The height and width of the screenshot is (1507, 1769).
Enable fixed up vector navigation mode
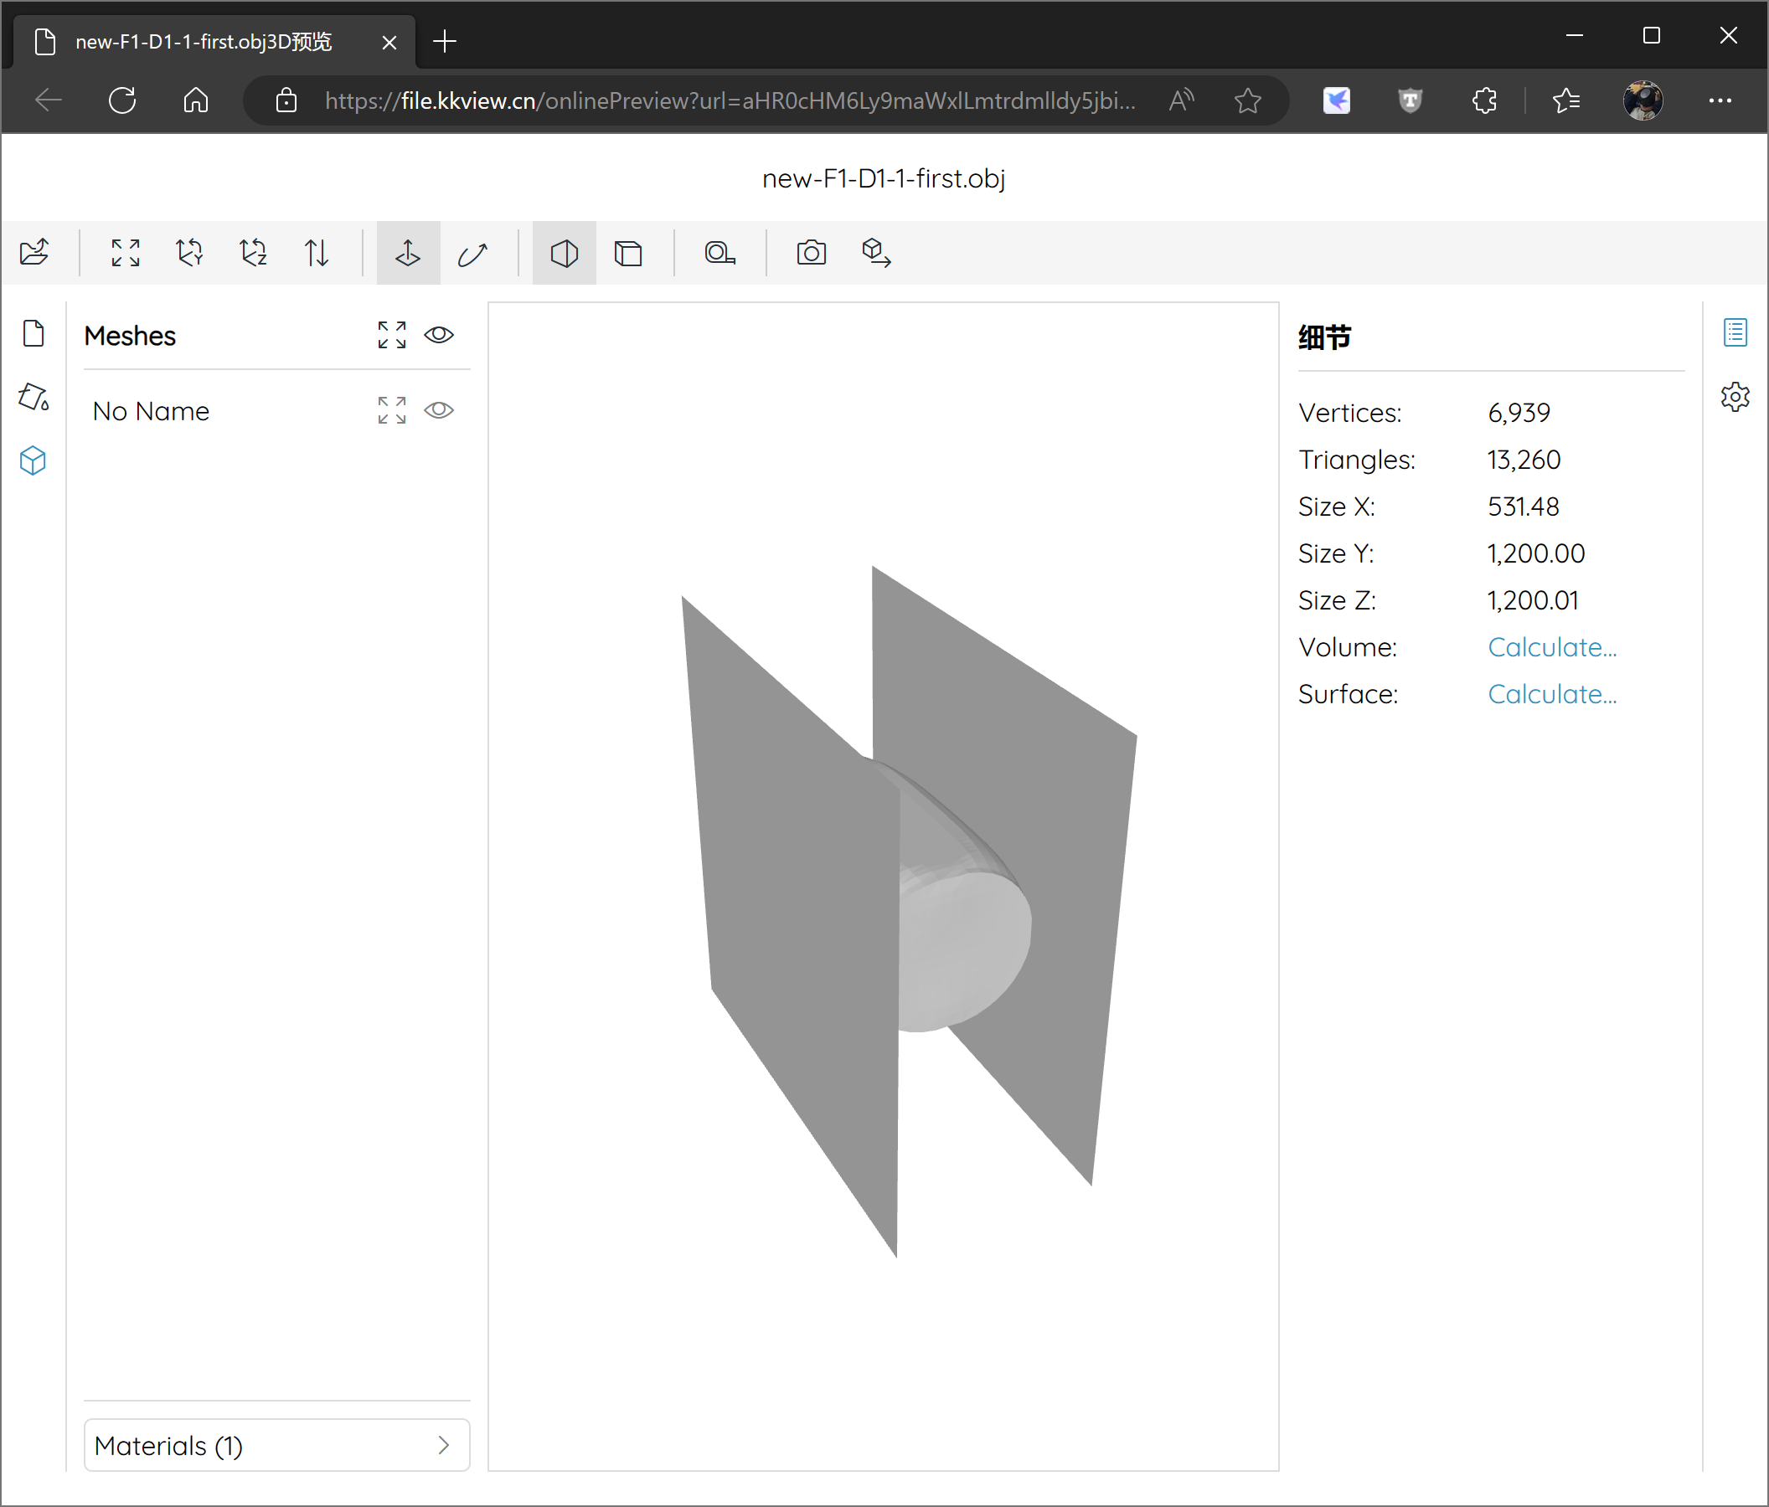(x=408, y=253)
